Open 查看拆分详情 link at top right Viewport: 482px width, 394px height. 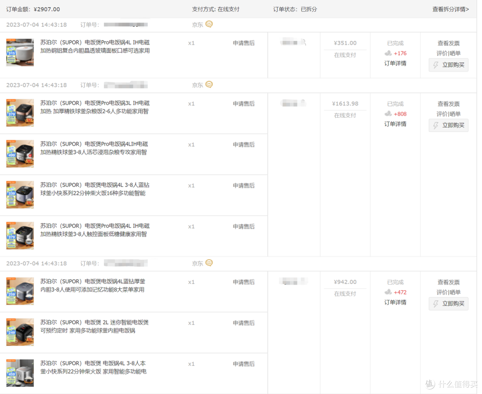click(x=450, y=9)
